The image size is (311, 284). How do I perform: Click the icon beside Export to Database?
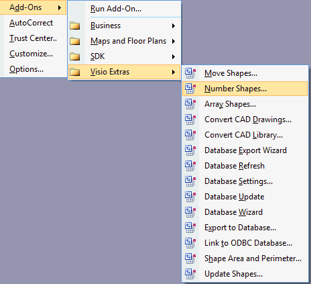coord(190,228)
